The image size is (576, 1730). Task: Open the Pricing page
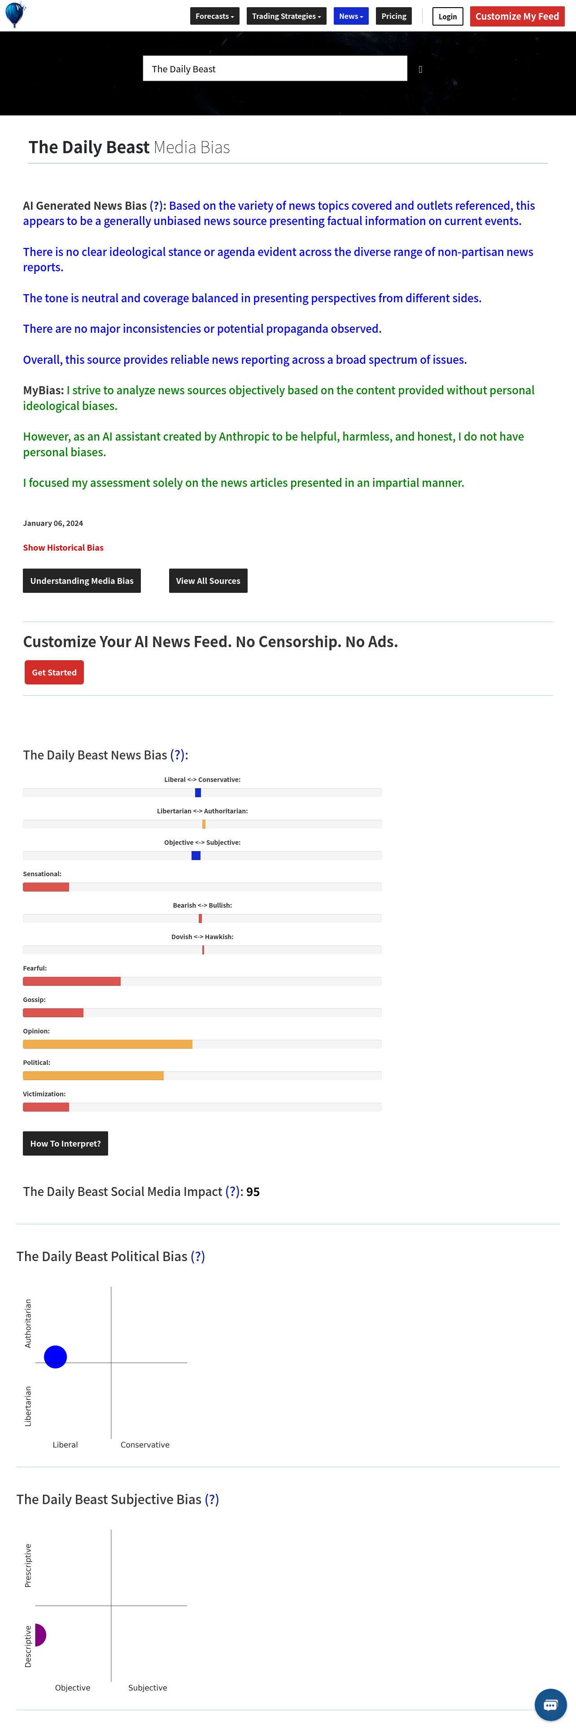point(393,16)
